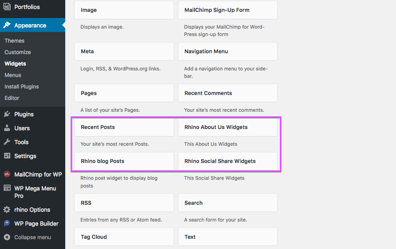Screen dimensions: 396x249
Task: Click the Collapse menu arrow icon
Action: [7, 237]
